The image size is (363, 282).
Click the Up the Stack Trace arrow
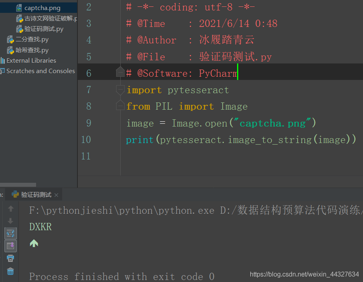tap(11, 208)
